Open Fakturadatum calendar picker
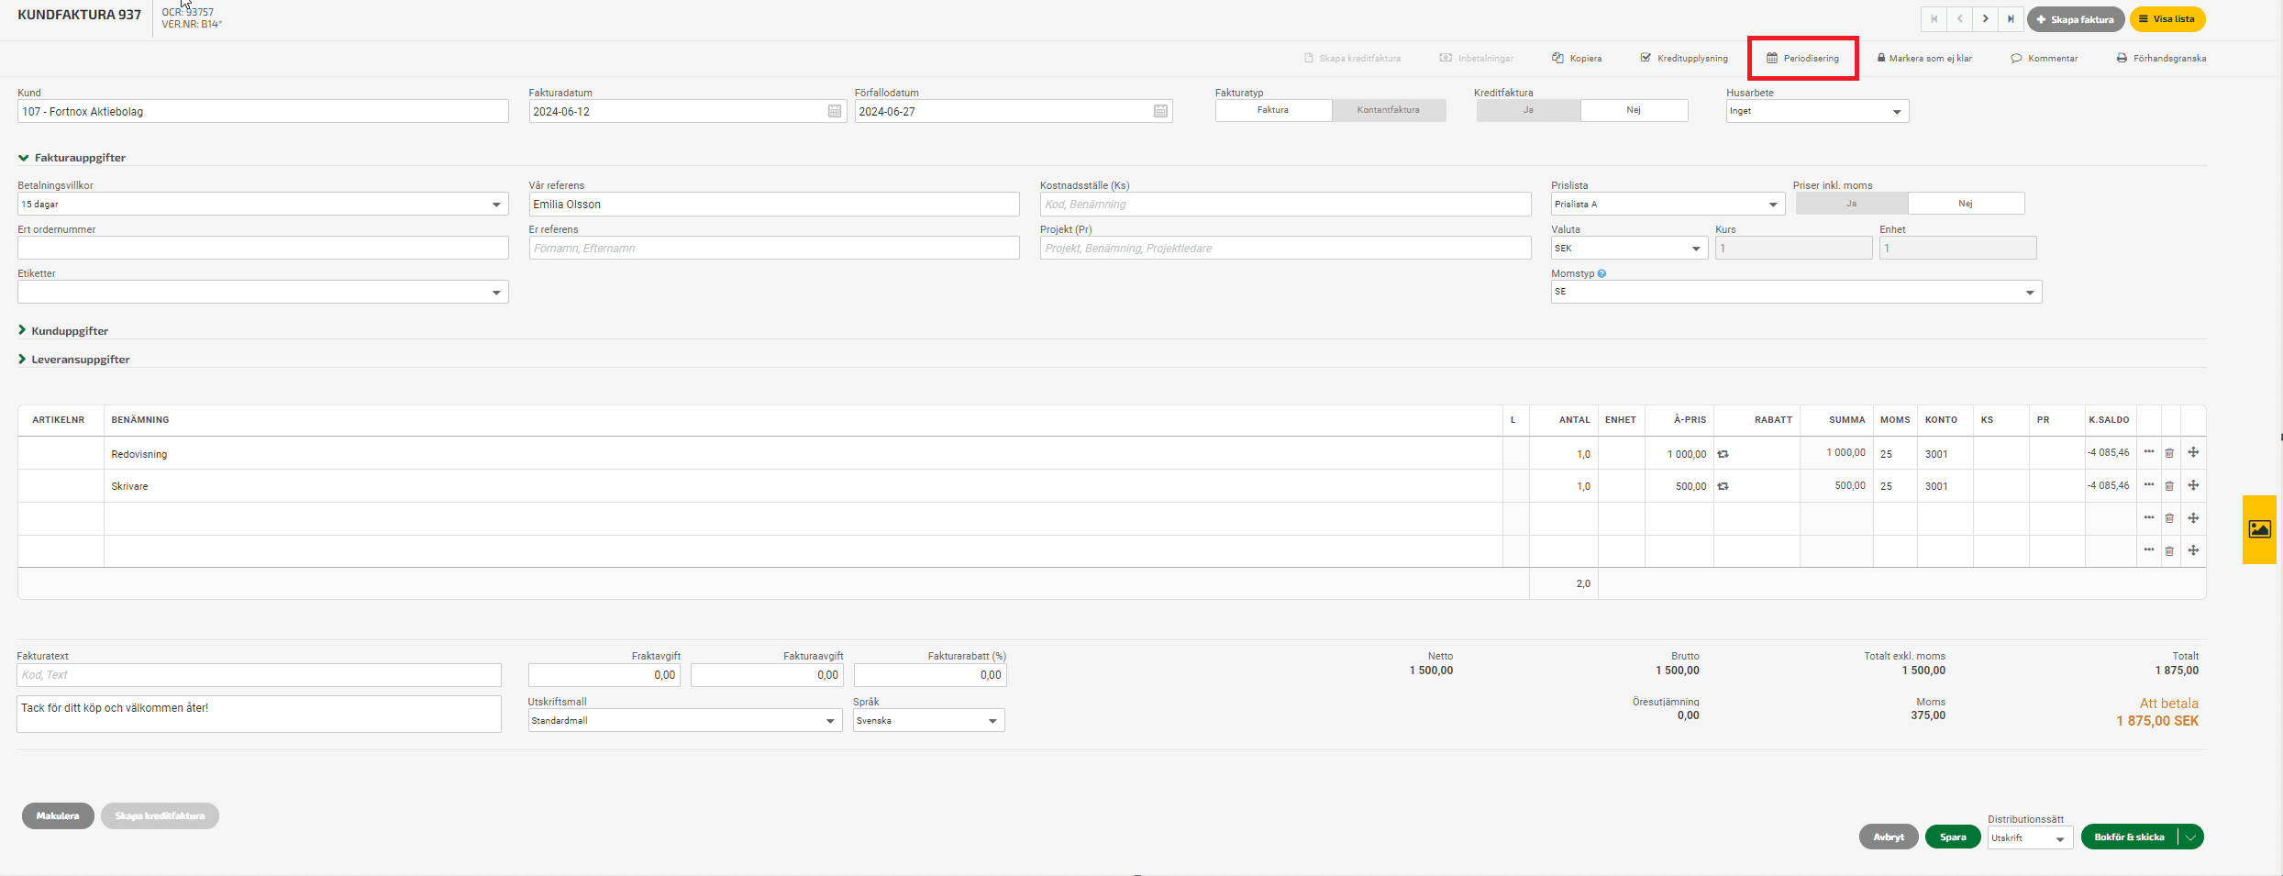Image resolution: width=2283 pixels, height=876 pixels. tap(835, 111)
